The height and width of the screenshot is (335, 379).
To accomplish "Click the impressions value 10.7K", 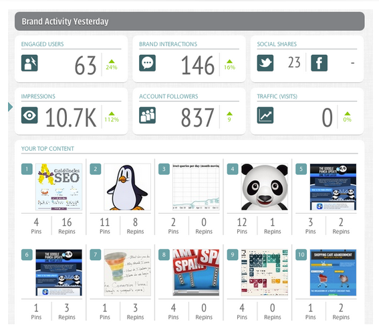I will tap(71, 118).
